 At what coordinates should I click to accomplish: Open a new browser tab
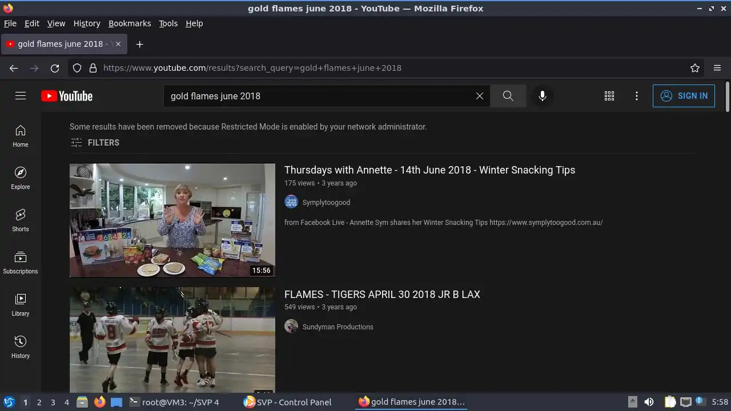(139, 44)
